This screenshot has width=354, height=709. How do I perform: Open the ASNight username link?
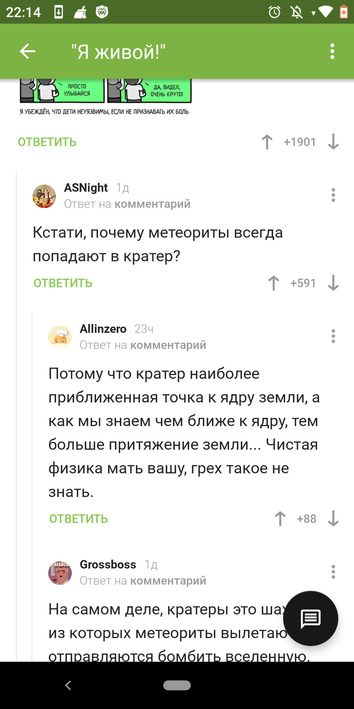click(x=86, y=188)
